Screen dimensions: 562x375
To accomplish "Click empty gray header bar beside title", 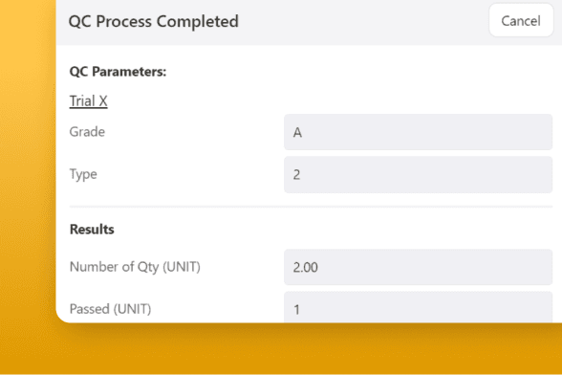I will click(362, 22).
